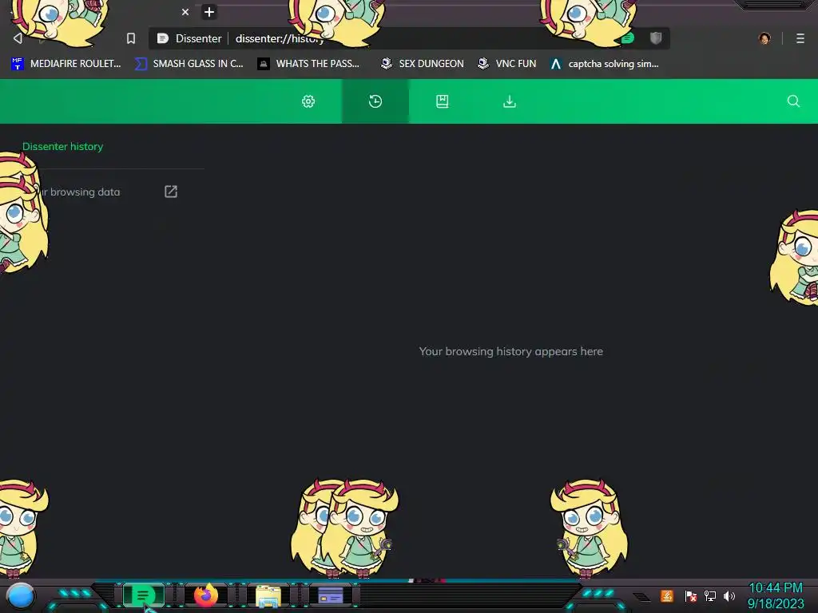Click the green Dissenter comment icon
818x613 pixels.
click(x=627, y=38)
